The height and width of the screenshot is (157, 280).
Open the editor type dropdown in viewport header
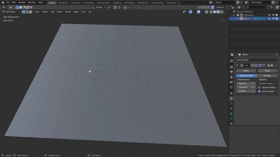[x=4, y=7]
